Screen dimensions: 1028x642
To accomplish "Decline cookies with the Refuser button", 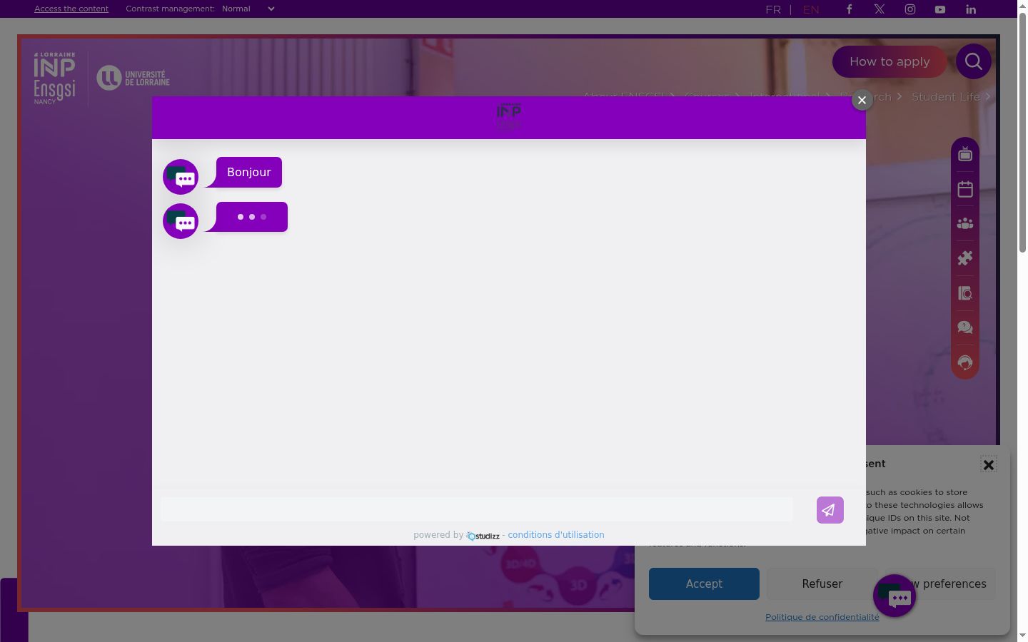I will tap(822, 584).
